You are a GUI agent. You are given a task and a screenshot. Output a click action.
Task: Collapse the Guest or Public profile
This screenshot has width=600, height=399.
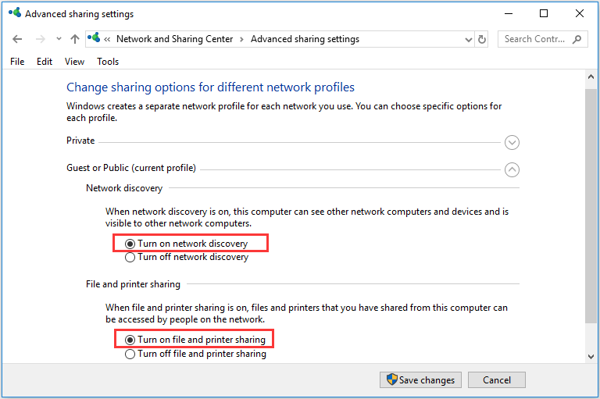click(x=512, y=169)
